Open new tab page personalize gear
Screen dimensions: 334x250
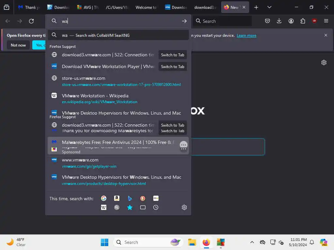[324, 62]
